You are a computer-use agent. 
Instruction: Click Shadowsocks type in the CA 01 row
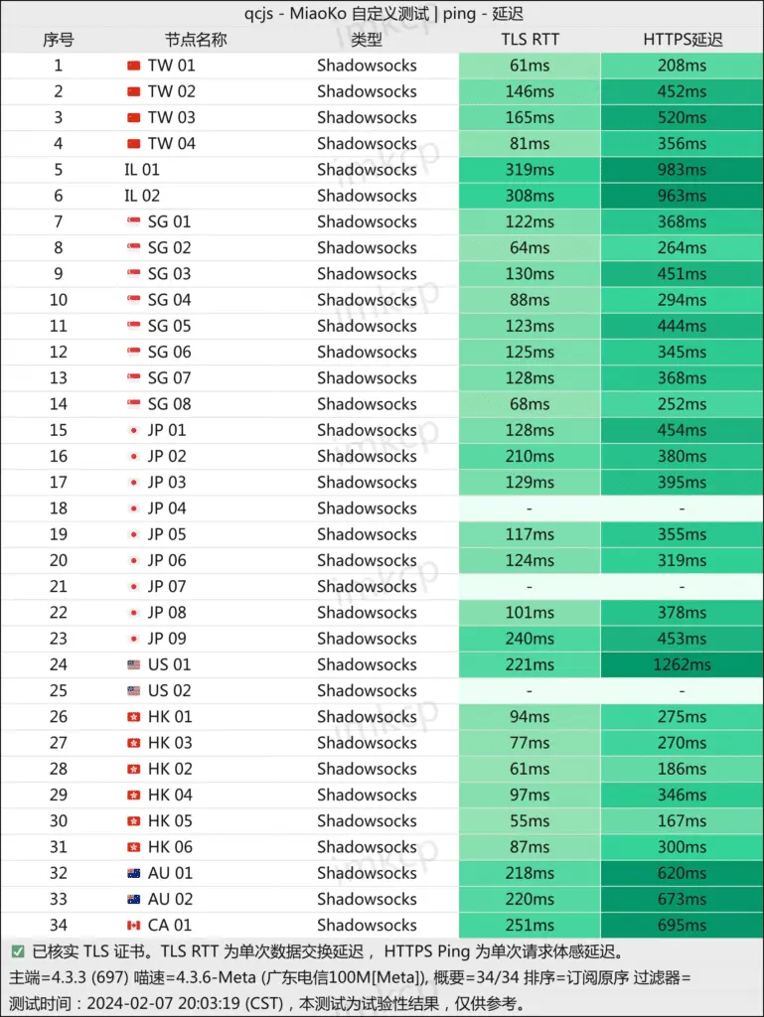367,926
